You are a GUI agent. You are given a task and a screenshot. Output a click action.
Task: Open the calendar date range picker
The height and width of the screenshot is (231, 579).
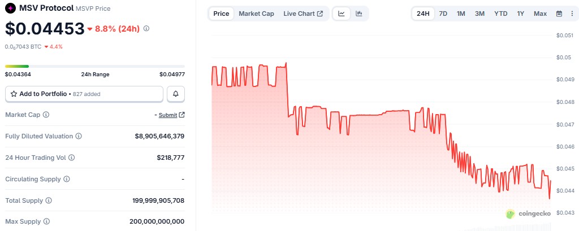coord(559,14)
